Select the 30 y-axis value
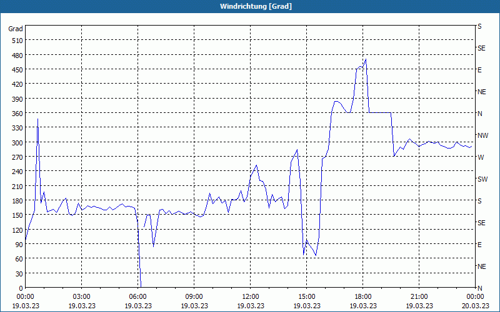 19,274
